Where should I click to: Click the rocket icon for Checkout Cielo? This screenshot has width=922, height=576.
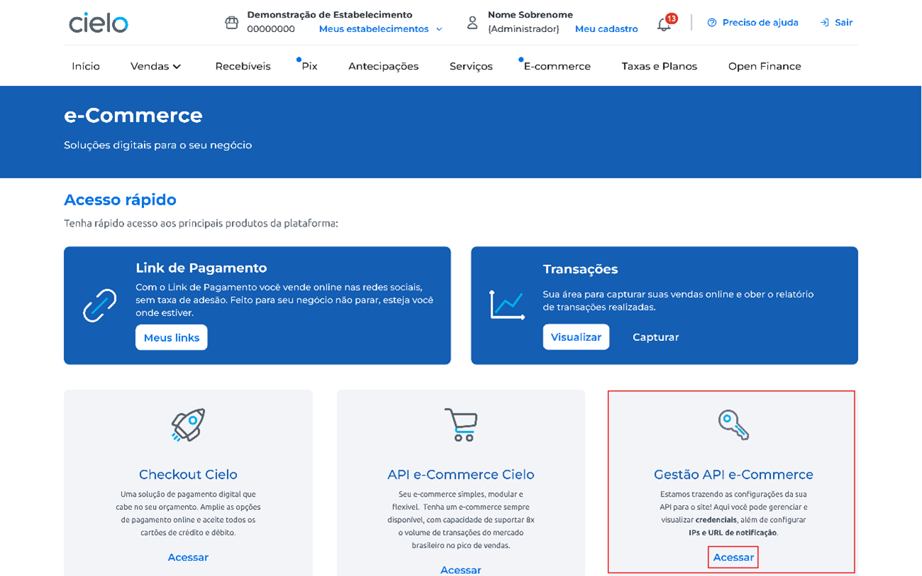click(x=188, y=425)
